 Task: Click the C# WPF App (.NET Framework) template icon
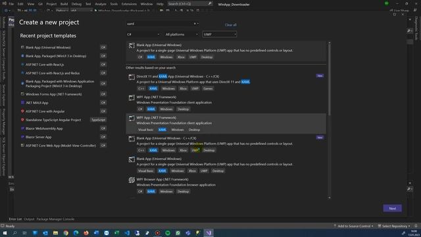132,98
